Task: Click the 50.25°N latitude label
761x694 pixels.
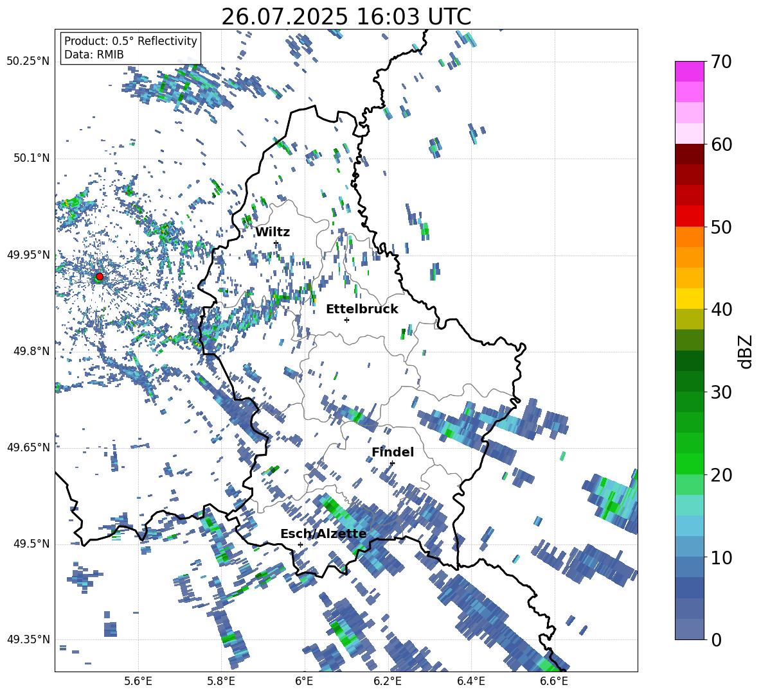Action: 28,62
